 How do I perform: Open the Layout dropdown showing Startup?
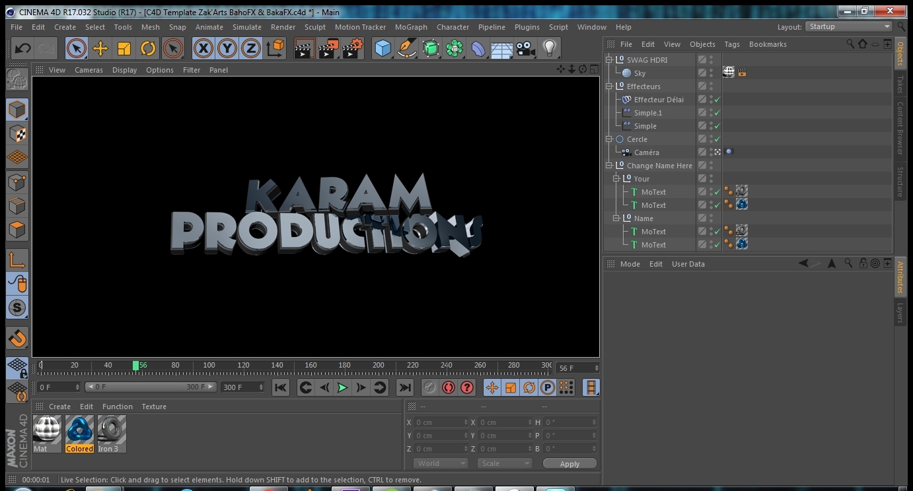[x=849, y=26]
